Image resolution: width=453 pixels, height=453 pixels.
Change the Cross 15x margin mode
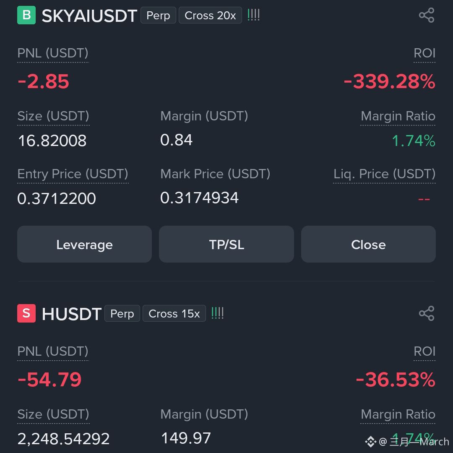174,313
